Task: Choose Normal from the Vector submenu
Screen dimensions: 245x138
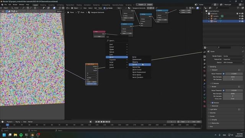Action: (140, 65)
